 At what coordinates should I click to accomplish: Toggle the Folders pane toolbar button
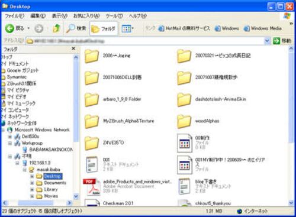(x=104, y=29)
